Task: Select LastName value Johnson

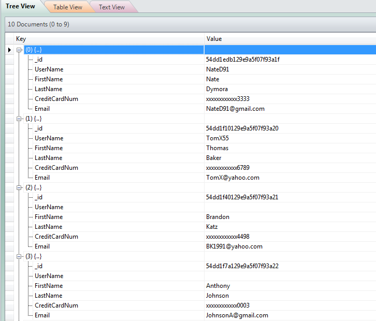Action: point(217,295)
